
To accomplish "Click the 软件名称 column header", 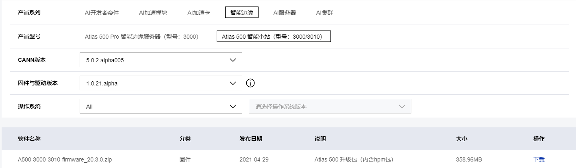I will coord(29,139).
